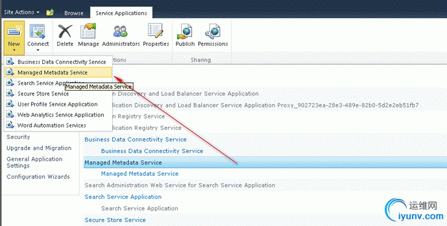
Task: Select the Application Discovery and Load Balancer Proxy row
Action: coord(266,105)
